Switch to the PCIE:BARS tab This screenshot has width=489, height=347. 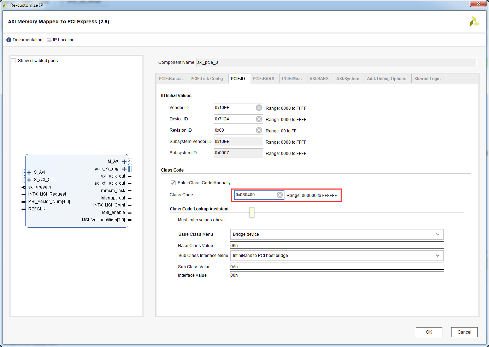coord(263,79)
